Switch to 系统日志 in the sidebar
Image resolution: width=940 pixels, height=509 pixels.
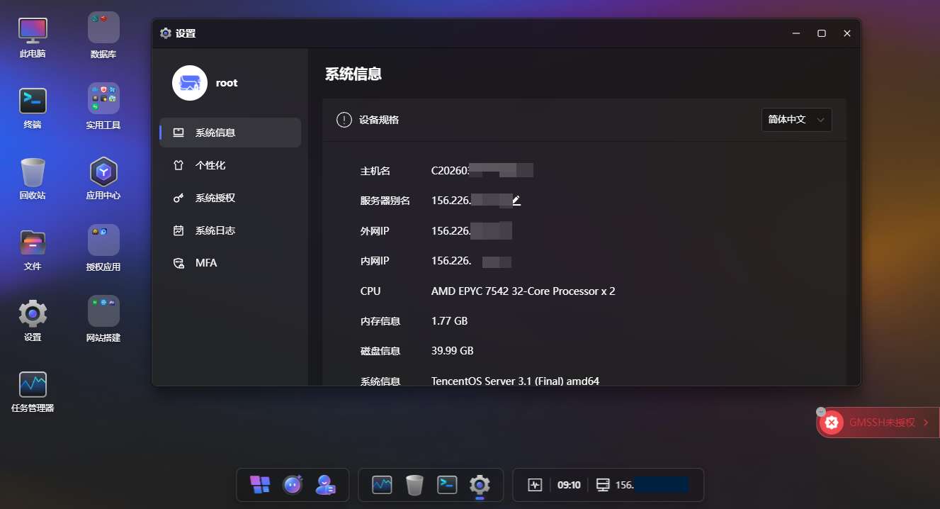215,230
